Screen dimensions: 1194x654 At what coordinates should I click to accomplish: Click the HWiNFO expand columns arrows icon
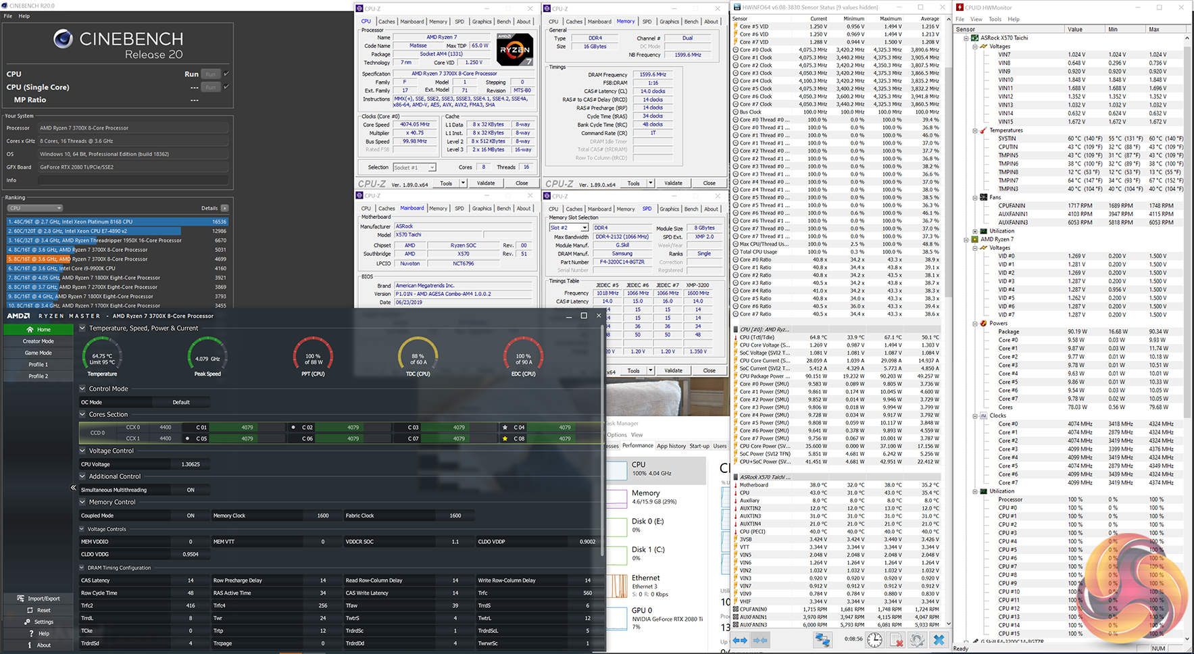tap(741, 640)
